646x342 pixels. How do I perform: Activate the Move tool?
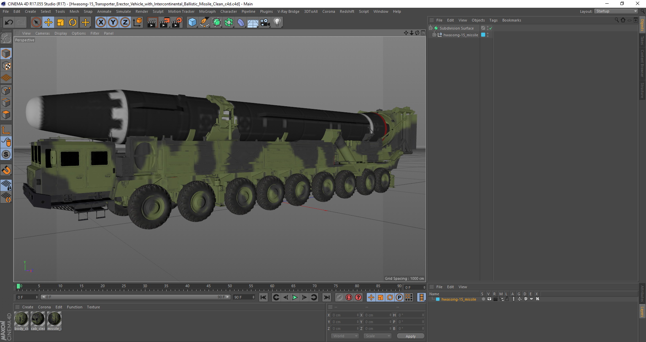[x=48, y=23]
